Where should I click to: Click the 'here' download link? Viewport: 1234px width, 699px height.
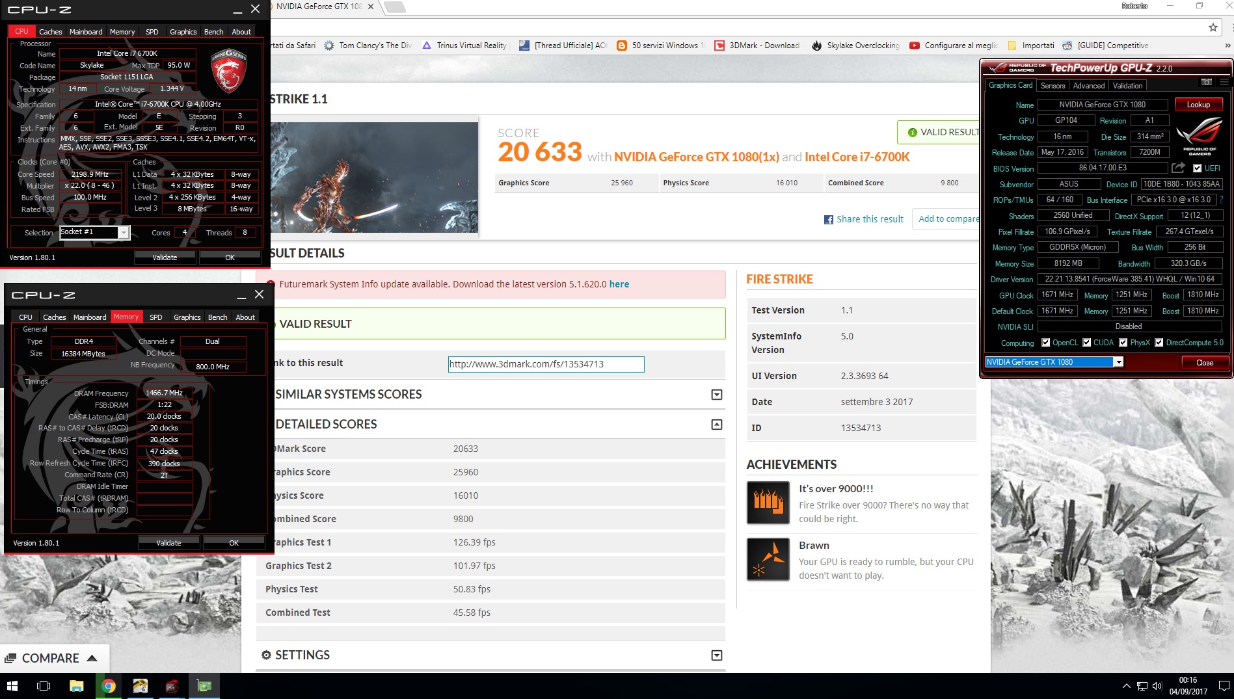(x=619, y=284)
